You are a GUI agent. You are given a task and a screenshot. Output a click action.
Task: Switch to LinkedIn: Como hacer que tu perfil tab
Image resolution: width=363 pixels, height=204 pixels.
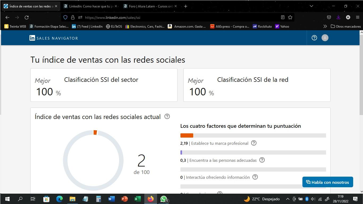tap(90, 6)
